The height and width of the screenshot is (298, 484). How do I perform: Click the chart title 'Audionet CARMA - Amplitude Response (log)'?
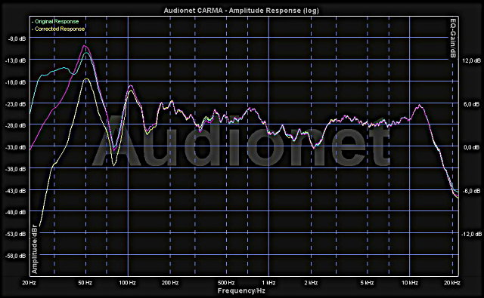pyautogui.click(x=241, y=10)
